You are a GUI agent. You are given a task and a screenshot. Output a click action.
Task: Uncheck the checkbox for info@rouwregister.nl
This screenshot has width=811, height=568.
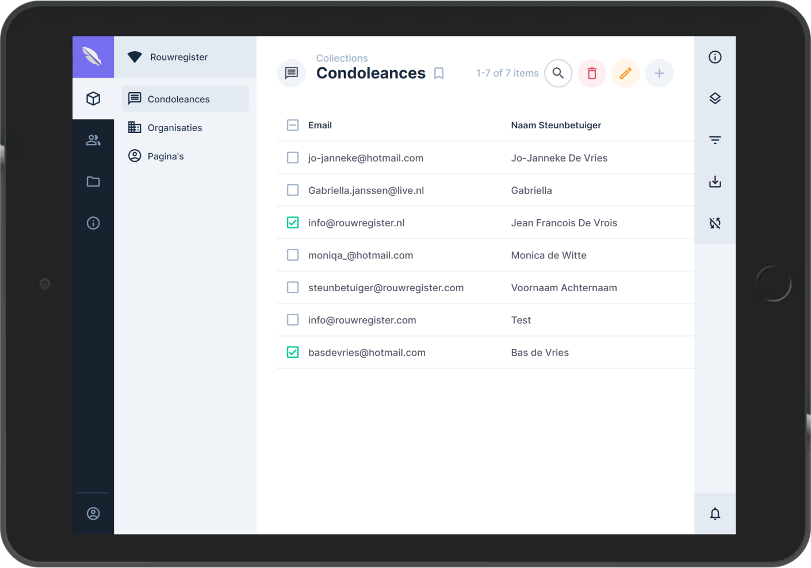[x=293, y=222]
